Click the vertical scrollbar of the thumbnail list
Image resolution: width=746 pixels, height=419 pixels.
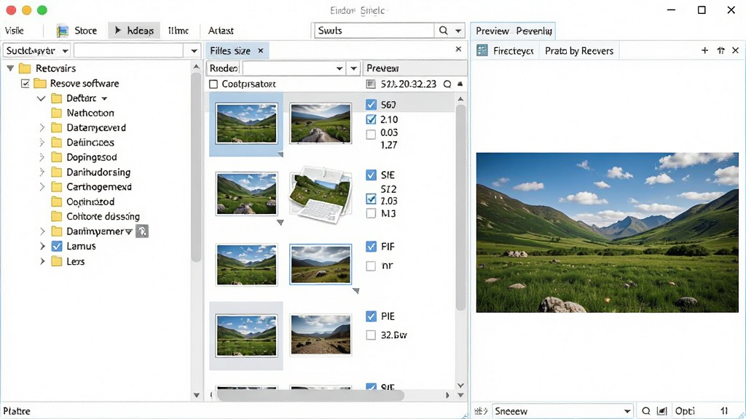click(460, 207)
